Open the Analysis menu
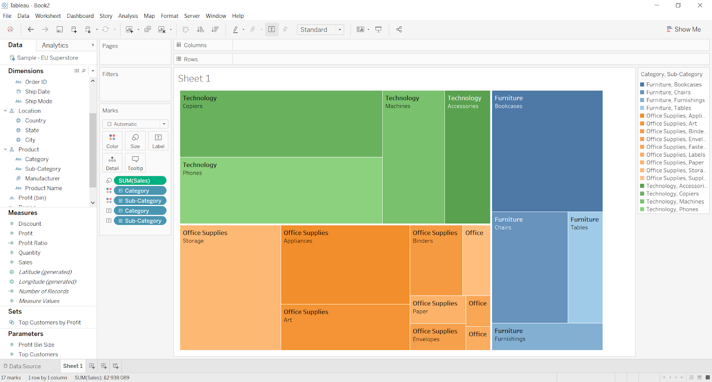 pos(128,16)
